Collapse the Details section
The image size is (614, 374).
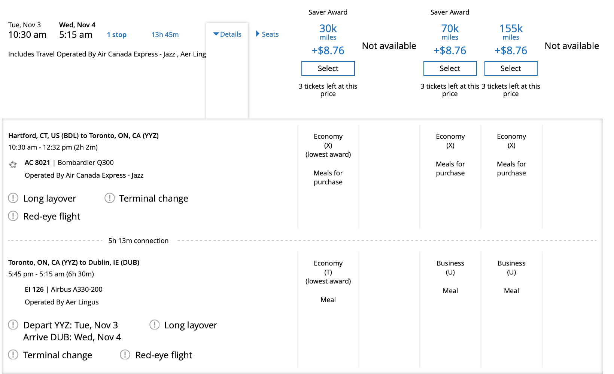click(227, 34)
